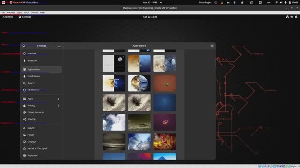
Task: Select the beige and brick wall wallpaper
Action: pos(165,63)
